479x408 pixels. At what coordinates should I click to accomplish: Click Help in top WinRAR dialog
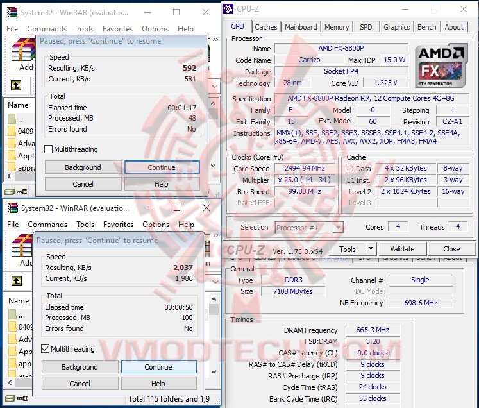[162, 184]
